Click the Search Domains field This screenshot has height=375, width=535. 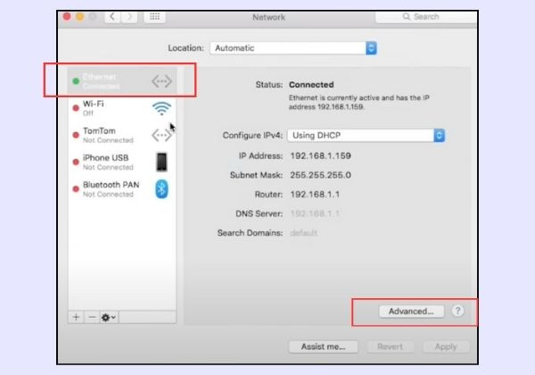(x=304, y=233)
